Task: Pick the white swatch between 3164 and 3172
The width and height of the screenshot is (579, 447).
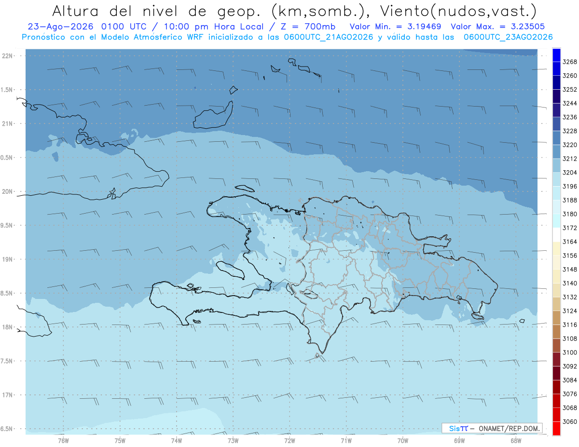Action: click(556, 235)
